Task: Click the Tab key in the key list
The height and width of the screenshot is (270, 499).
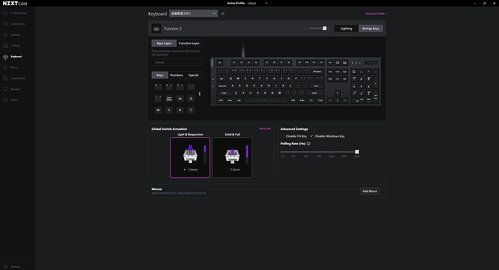Action: click(x=180, y=98)
